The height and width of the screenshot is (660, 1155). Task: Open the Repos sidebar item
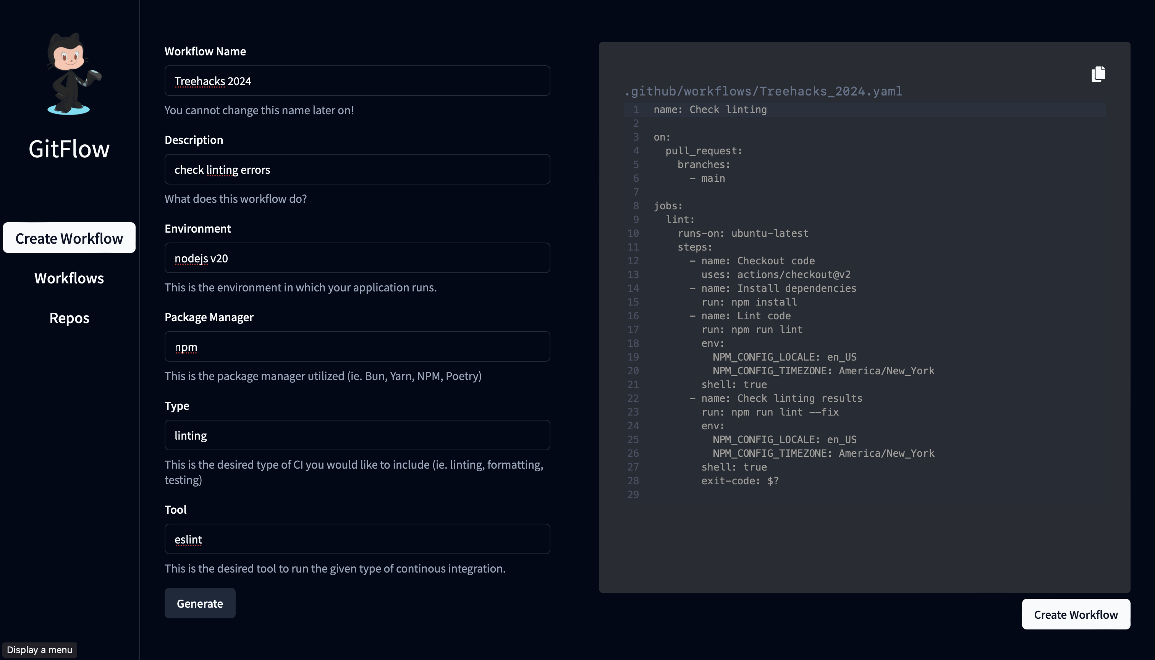coord(70,318)
